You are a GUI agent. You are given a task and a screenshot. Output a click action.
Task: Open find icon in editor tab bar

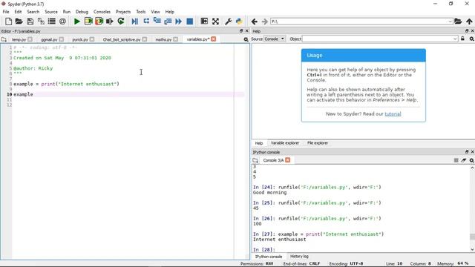click(x=246, y=39)
